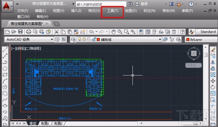The height and width of the screenshot is (127, 218).
Task: Click the keyword search input field
Action: [x=100, y=4]
